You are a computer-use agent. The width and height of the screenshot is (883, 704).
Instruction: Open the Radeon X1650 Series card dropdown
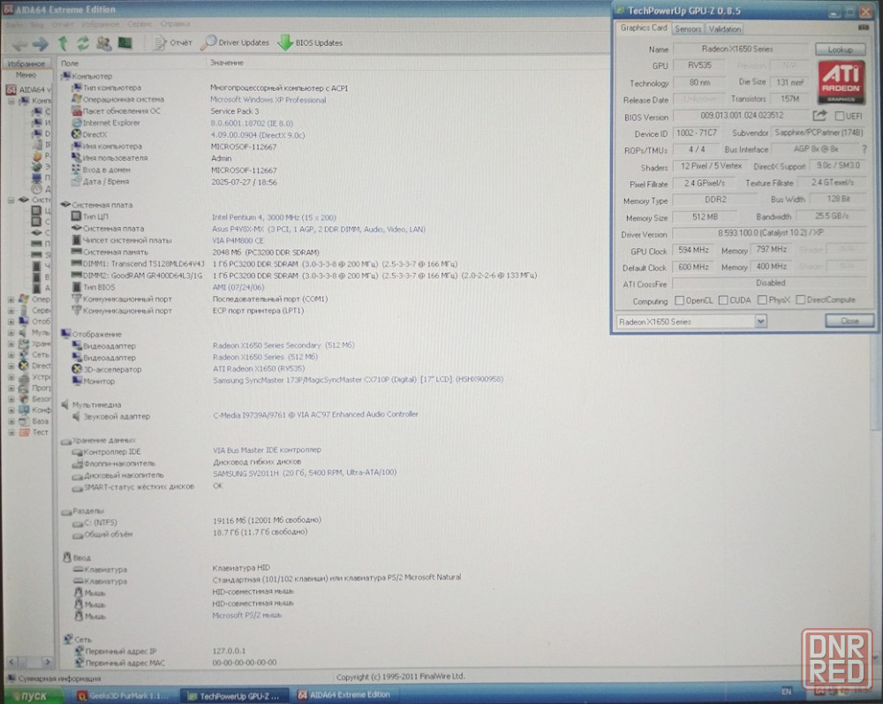click(761, 322)
